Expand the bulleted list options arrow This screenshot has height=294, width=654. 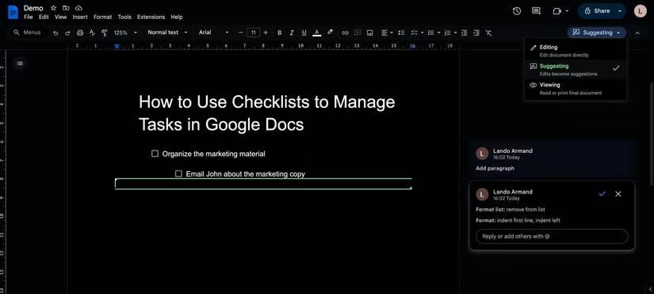(439, 32)
